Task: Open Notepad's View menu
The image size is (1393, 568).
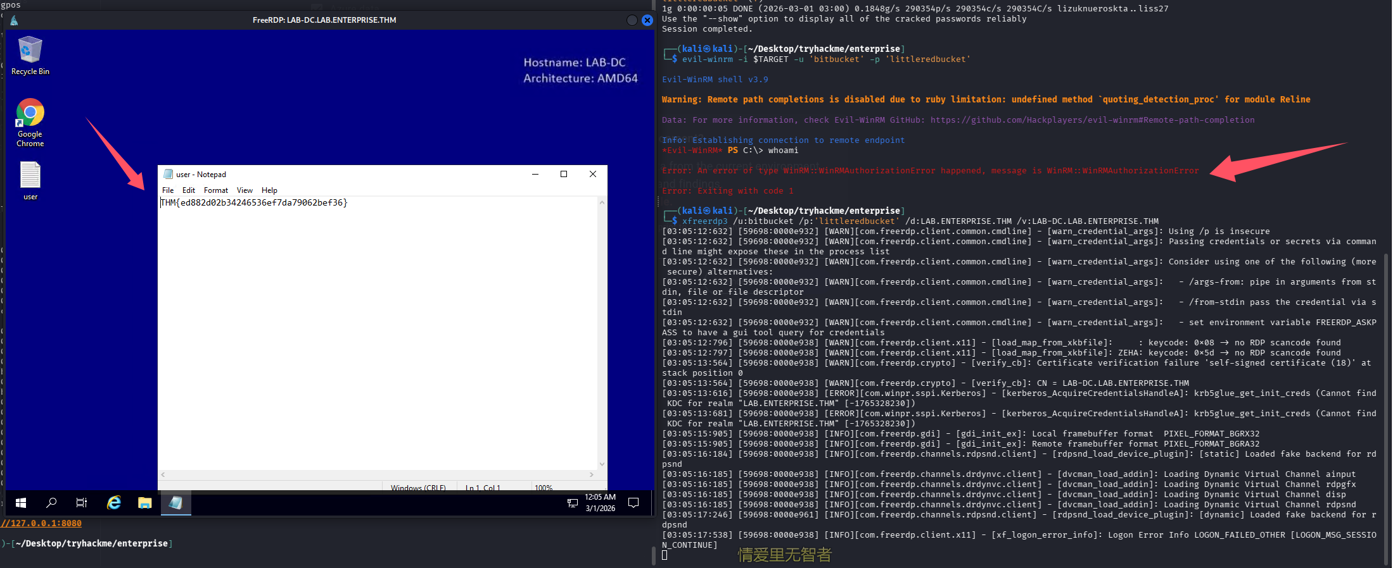Action: (x=245, y=190)
